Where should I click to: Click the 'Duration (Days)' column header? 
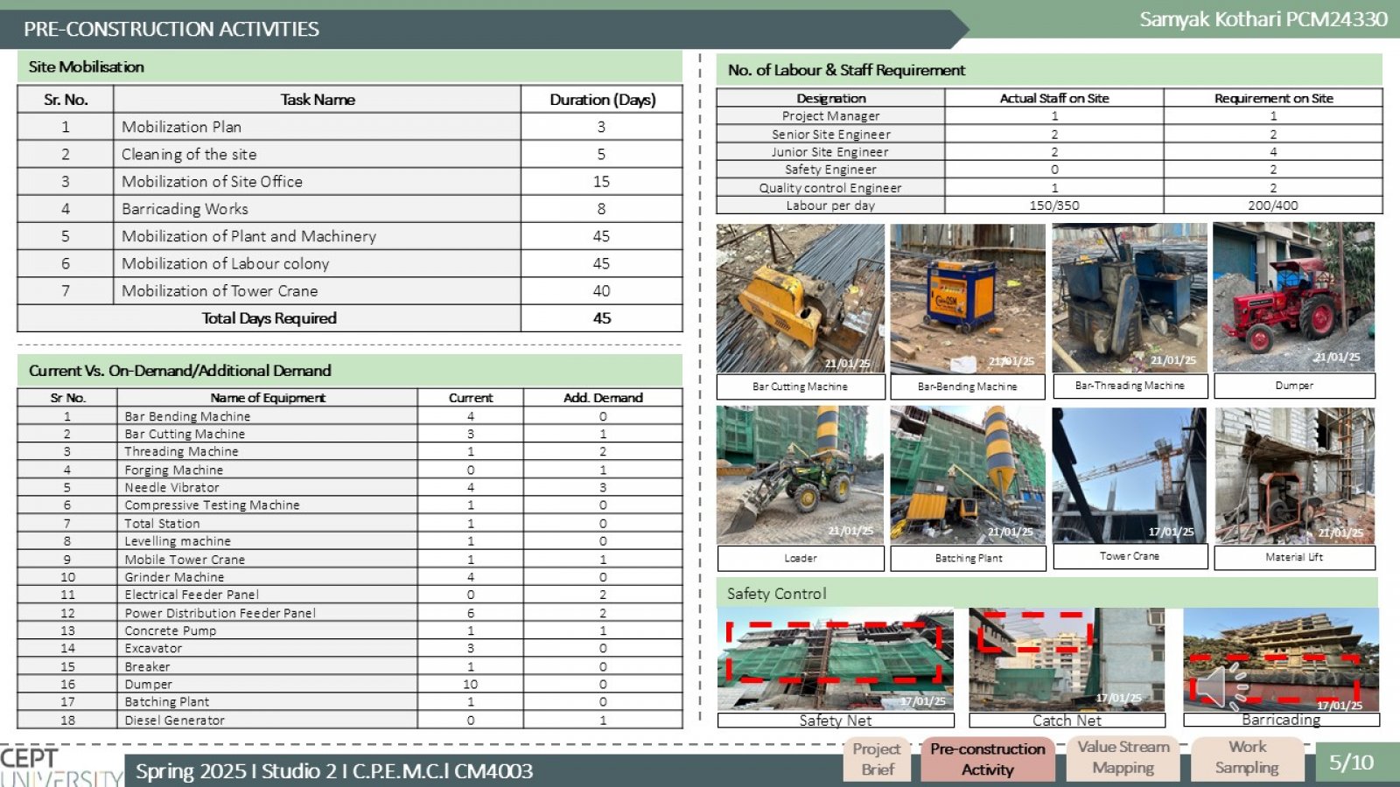[602, 100]
